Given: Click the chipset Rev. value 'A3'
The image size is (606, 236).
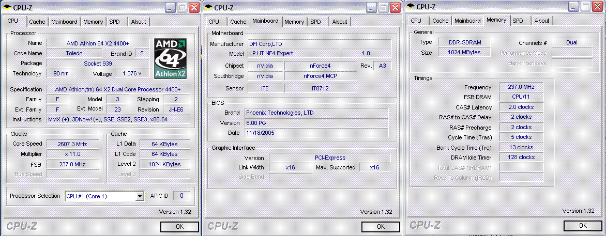Looking at the screenshot, I should (x=382, y=66).
